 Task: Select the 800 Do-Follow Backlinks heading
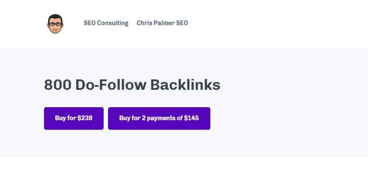point(132,85)
